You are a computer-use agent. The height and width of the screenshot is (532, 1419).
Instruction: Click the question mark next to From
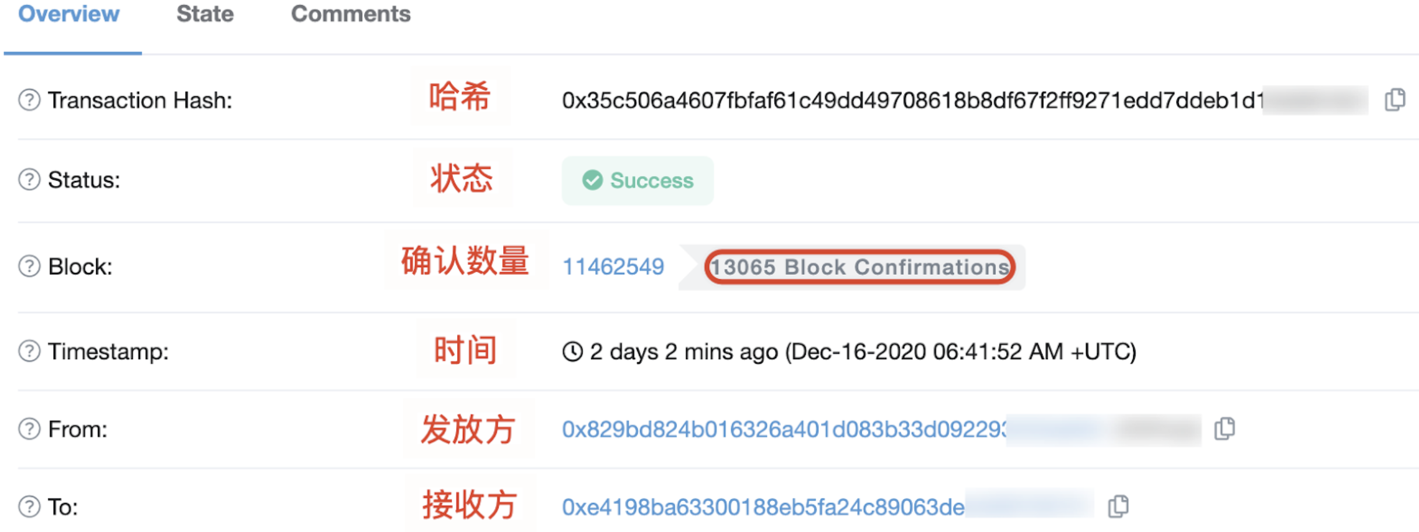(x=29, y=429)
